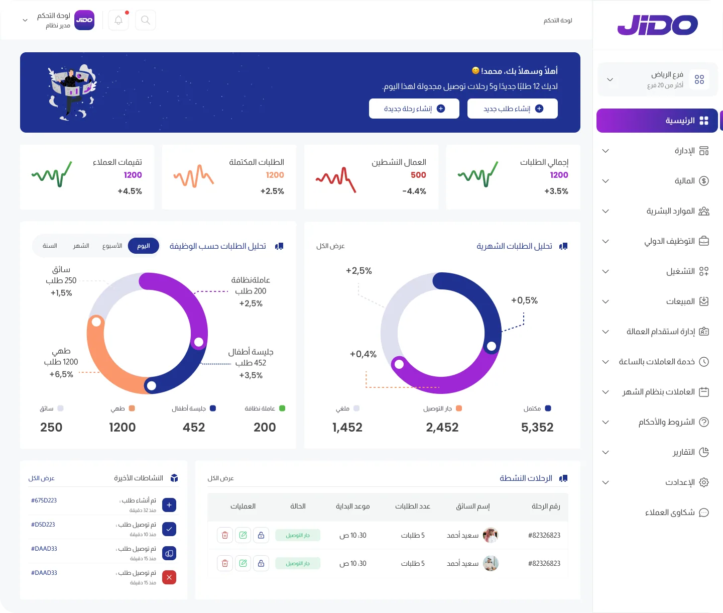Click the الإعدادات gear icon

[x=704, y=482]
